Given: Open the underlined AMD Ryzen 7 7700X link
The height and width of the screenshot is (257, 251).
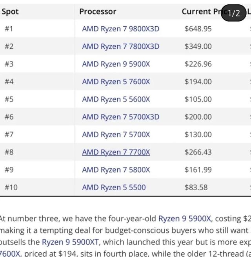Looking at the screenshot, I should click(116, 152).
